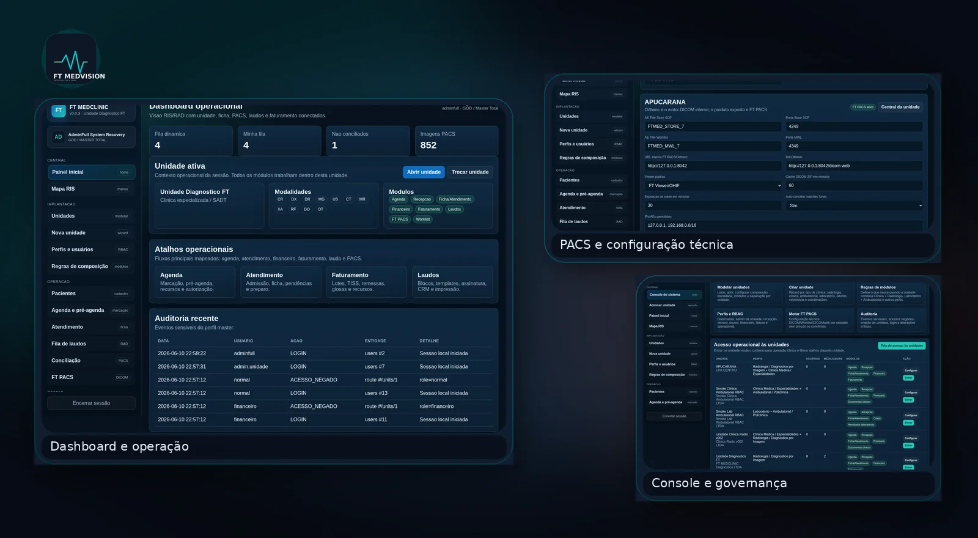Go to Pacientes in the Dashboard sidebar
The image size is (978, 538).
pyautogui.click(x=91, y=293)
